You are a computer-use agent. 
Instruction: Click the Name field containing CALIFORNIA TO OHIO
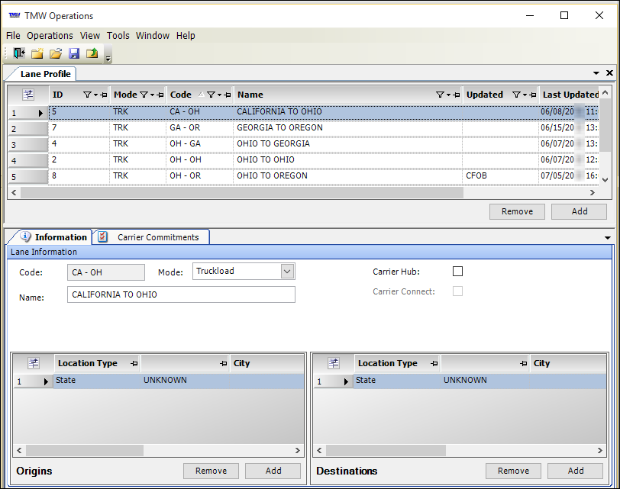point(181,294)
